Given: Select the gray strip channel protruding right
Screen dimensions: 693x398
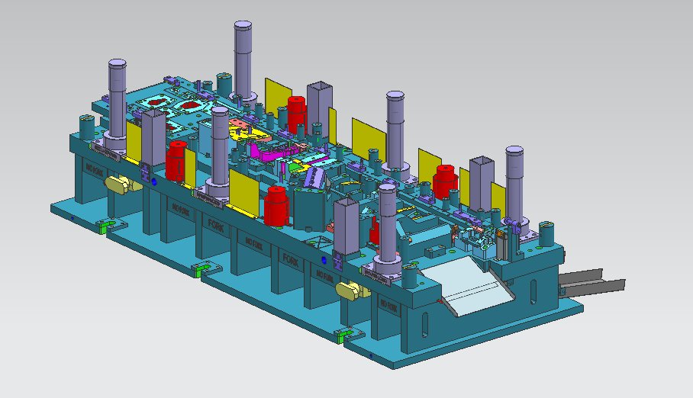Looking at the screenshot, I should tap(594, 282).
